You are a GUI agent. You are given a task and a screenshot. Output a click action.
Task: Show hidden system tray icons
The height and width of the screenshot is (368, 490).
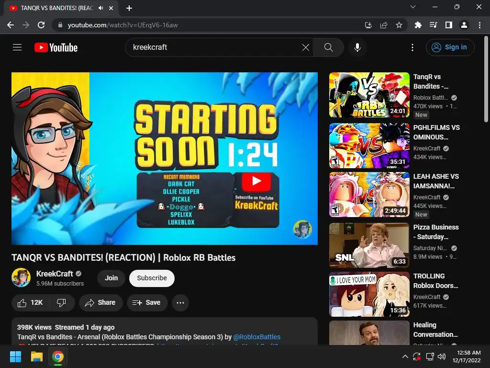[x=405, y=356]
